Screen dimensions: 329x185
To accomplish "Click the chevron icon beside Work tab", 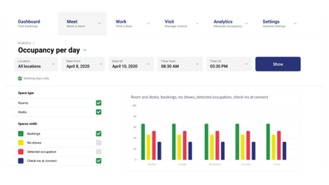I will click(148, 23).
